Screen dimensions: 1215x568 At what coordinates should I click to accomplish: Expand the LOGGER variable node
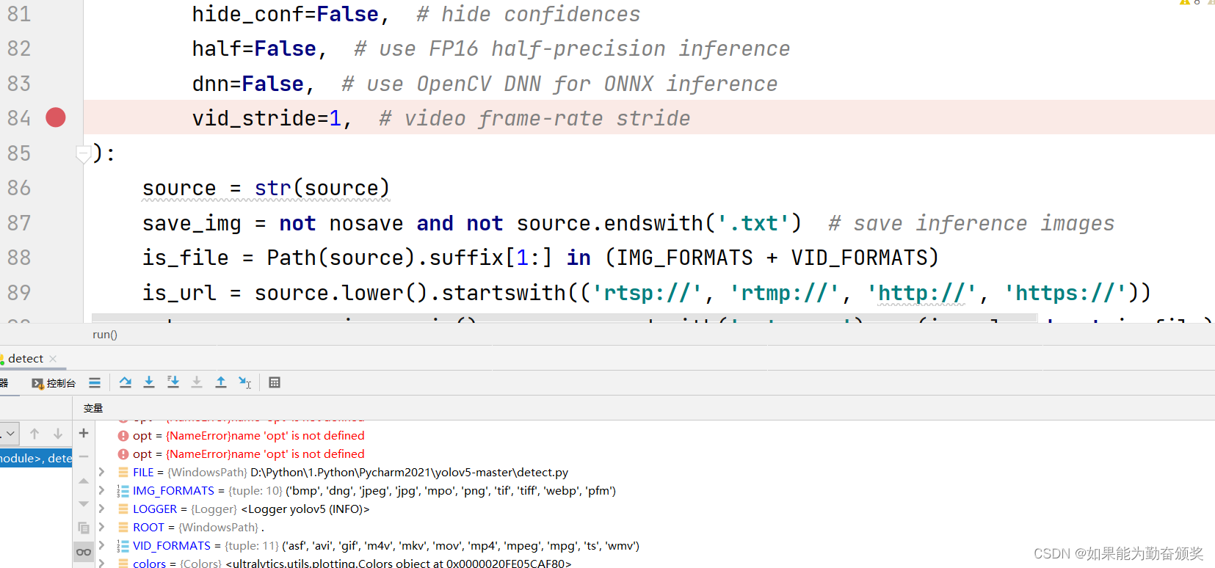tap(101, 509)
